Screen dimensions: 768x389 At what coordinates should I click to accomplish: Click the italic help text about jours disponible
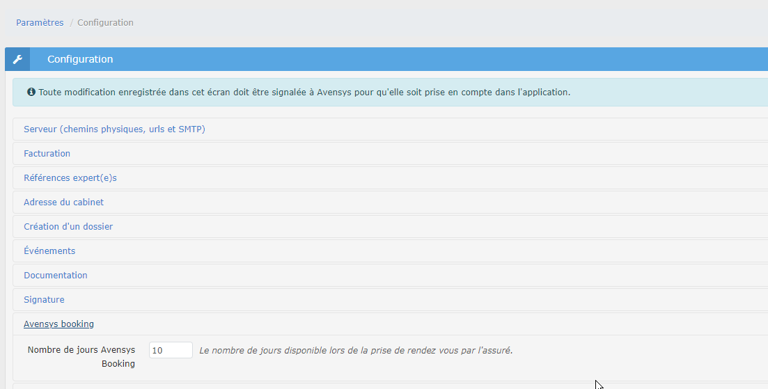[356, 350]
